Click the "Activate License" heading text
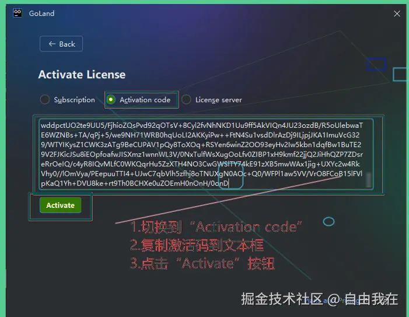 82,75
